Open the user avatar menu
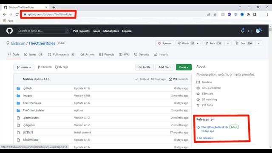The image size is (272, 153). click(259, 31)
